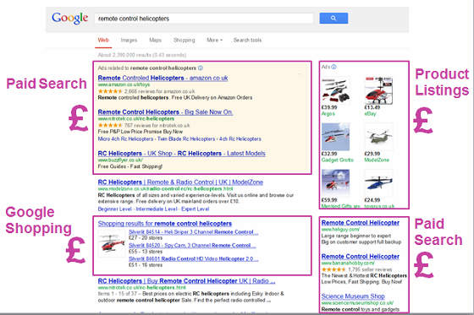The width and height of the screenshot is (474, 315).
Task: Open the heliguy.com 'Remote Control Helicopter' side ad
Action: click(361, 223)
